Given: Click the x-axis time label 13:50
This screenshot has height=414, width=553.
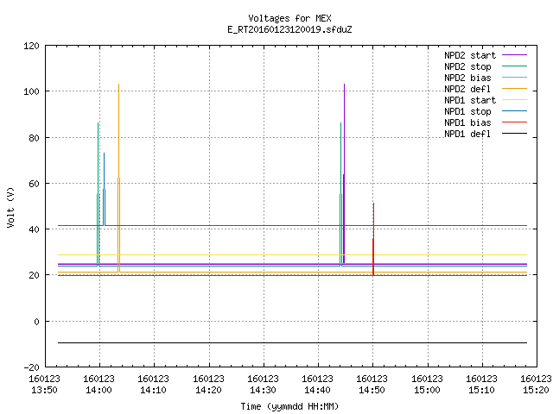Looking at the screenshot, I should pyautogui.click(x=44, y=390).
